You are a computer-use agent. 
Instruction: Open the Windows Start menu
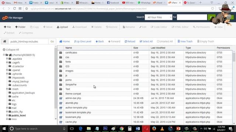point(4,129)
